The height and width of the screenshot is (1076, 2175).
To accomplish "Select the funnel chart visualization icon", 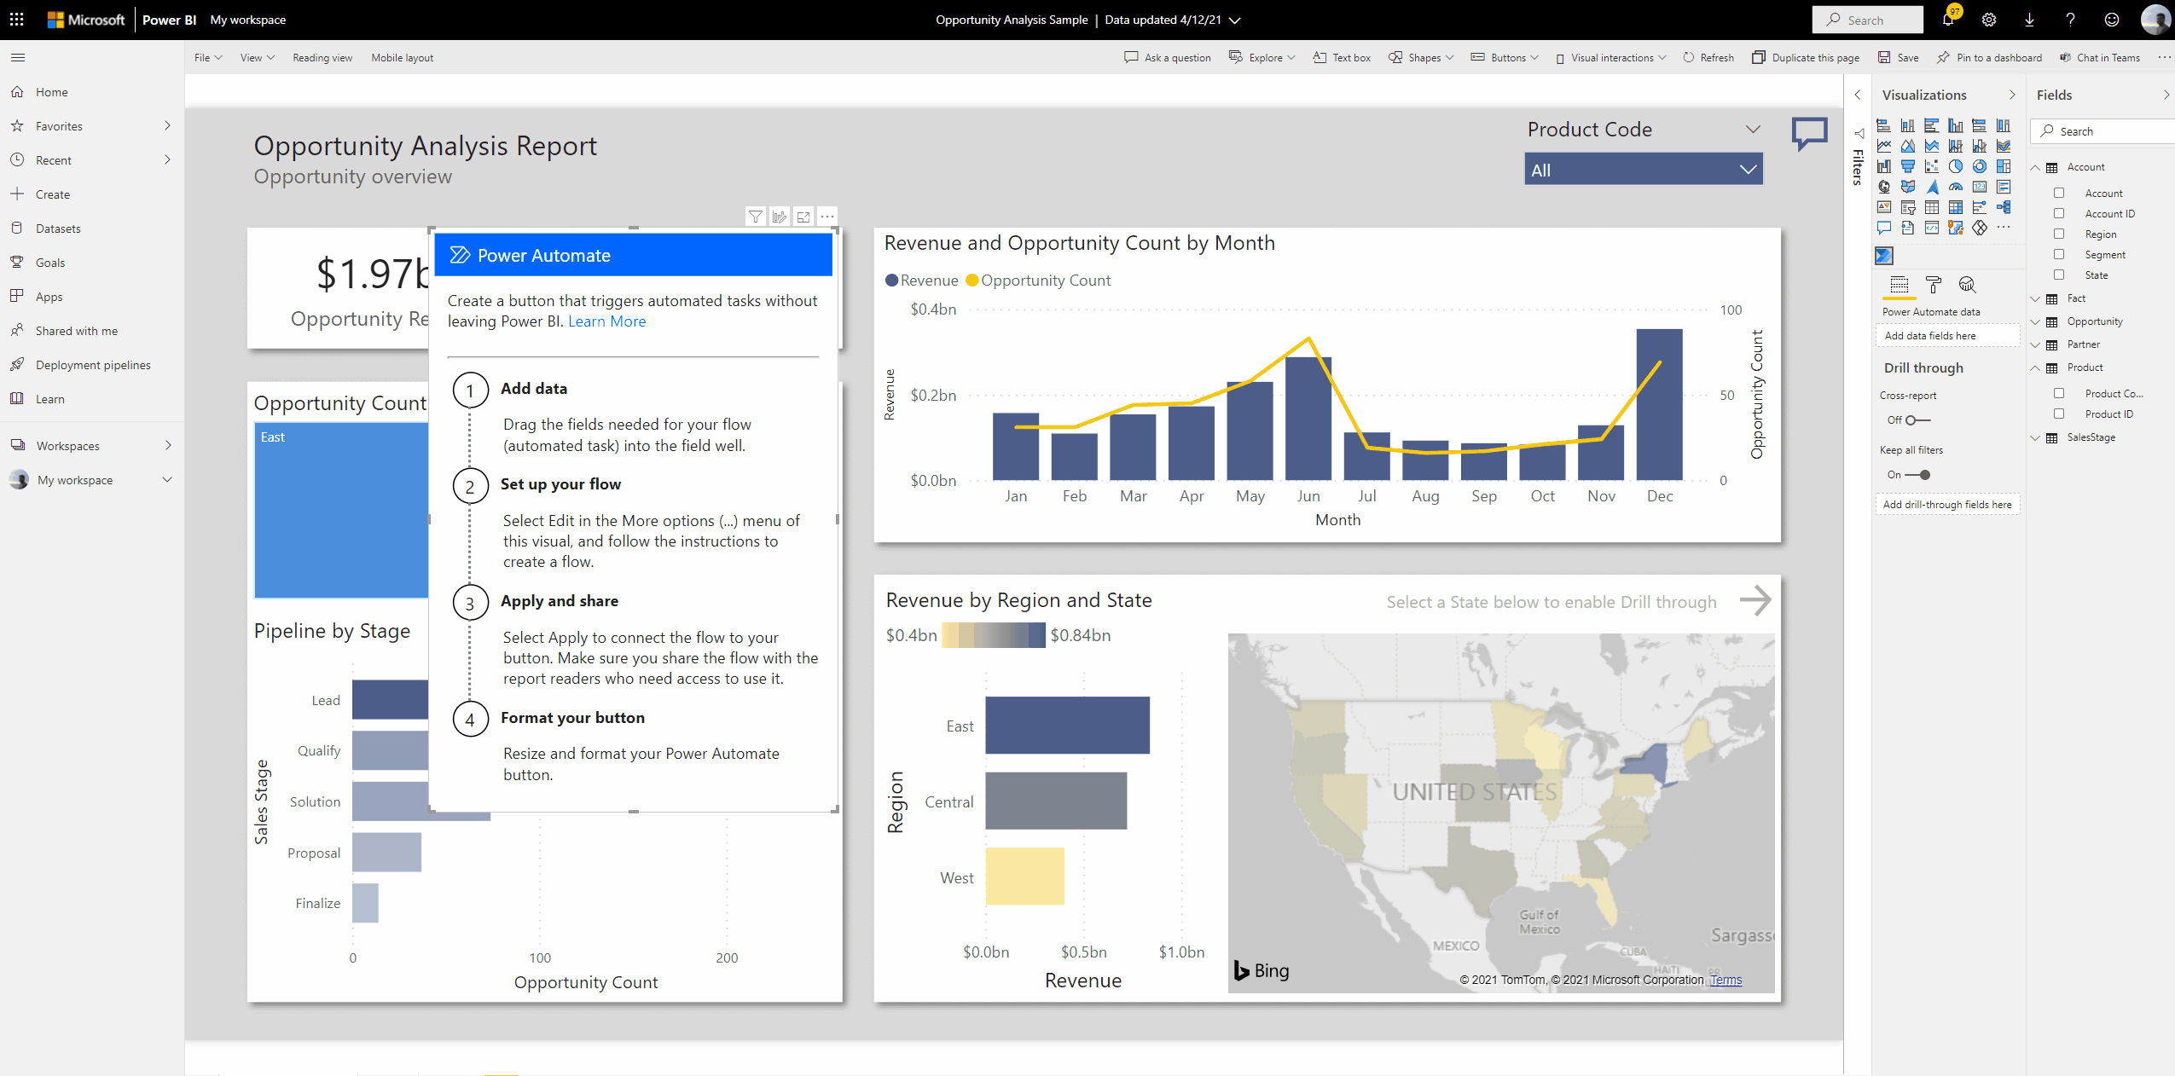I will click(1908, 166).
